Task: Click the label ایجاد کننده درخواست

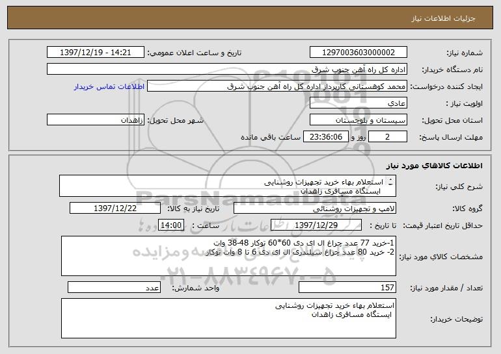Action: pyautogui.click(x=446, y=86)
